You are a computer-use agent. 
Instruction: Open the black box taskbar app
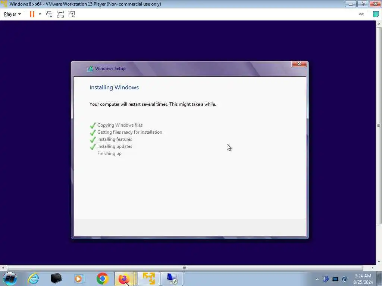pyautogui.click(x=56, y=279)
